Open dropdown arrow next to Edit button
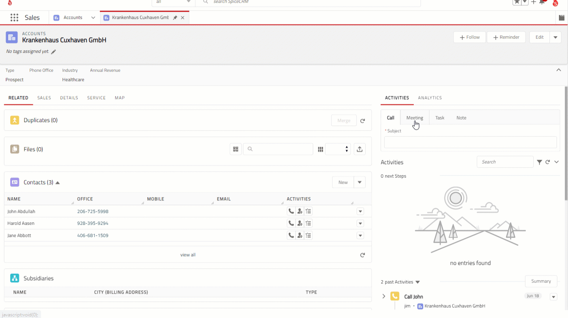This screenshot has height=318, width=568. [x=555, y=37]
